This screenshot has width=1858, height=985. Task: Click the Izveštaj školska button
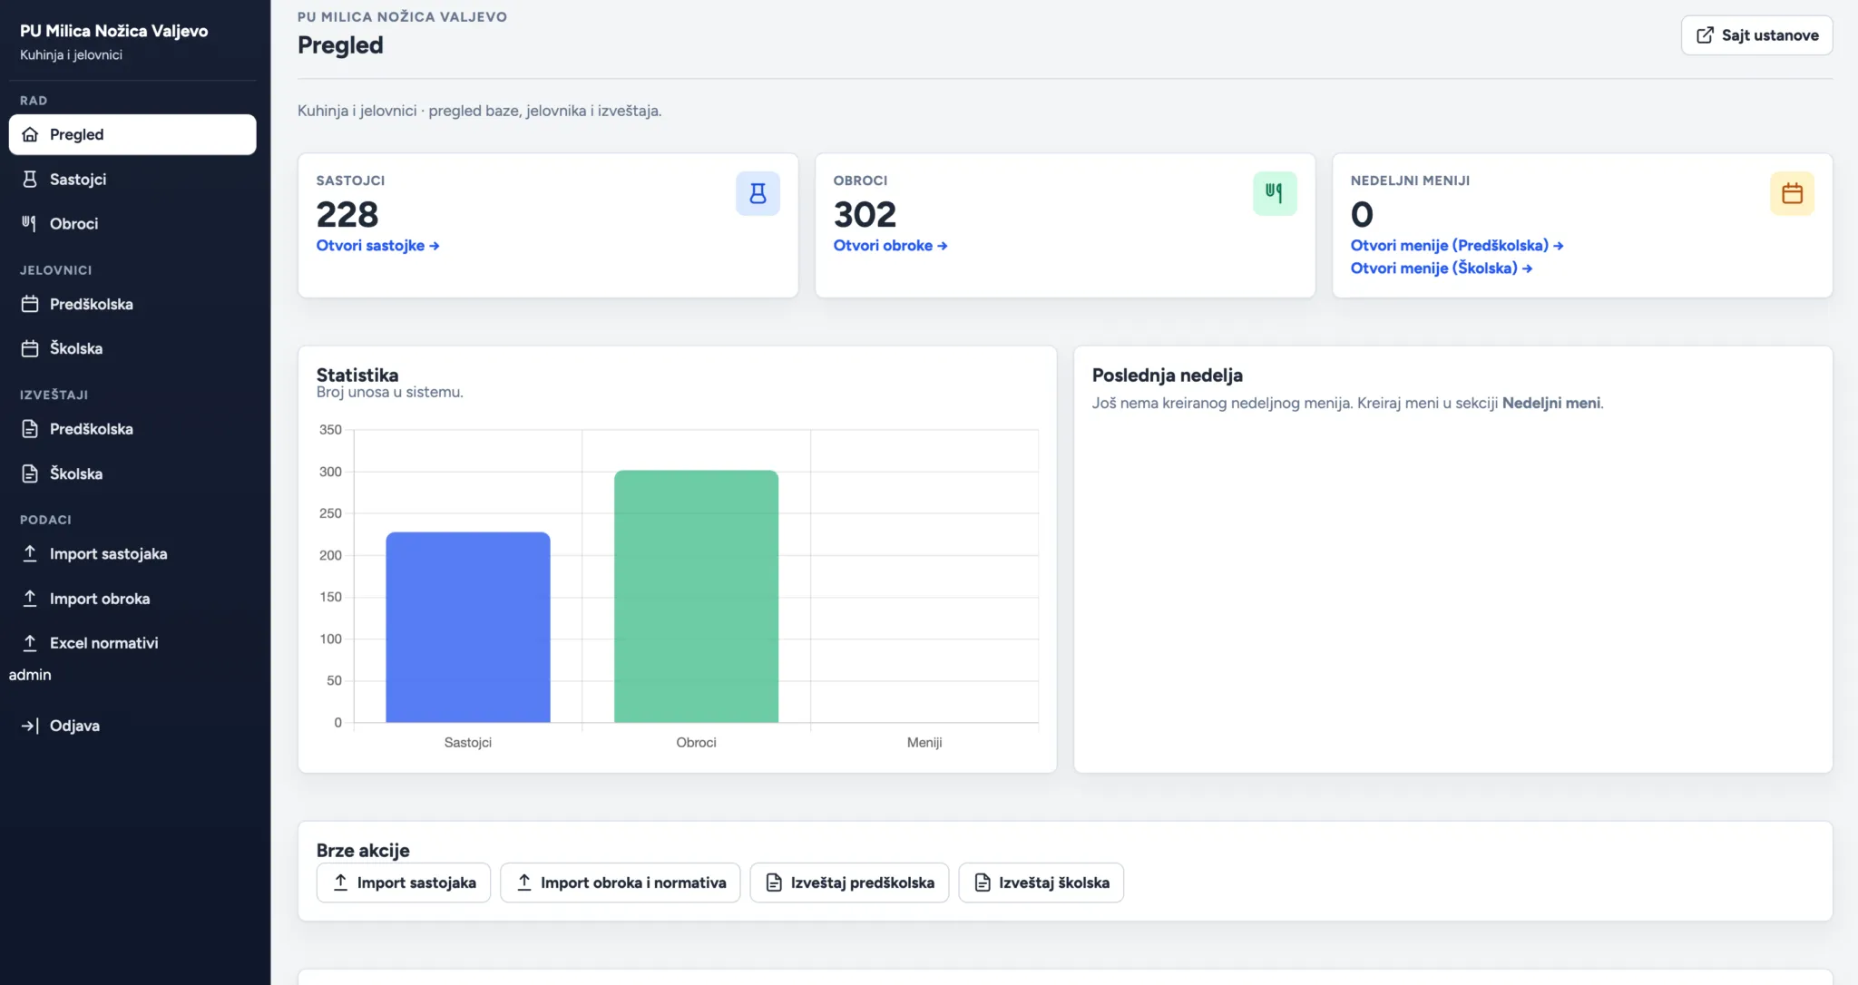pos(1041,883)
